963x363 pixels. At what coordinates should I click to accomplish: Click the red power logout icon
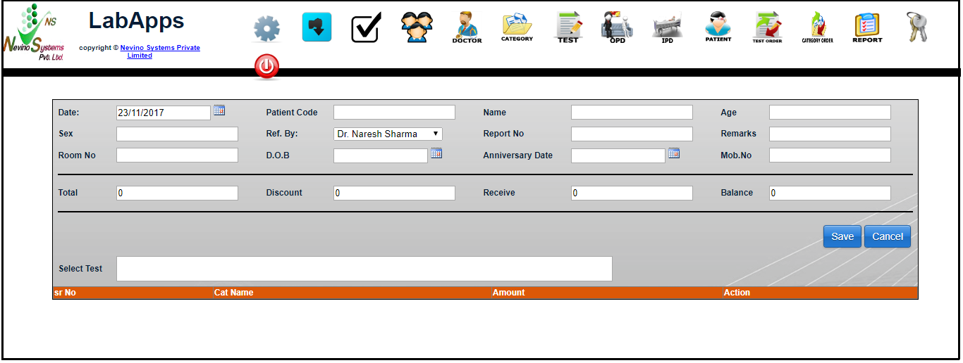coord(266,67)
